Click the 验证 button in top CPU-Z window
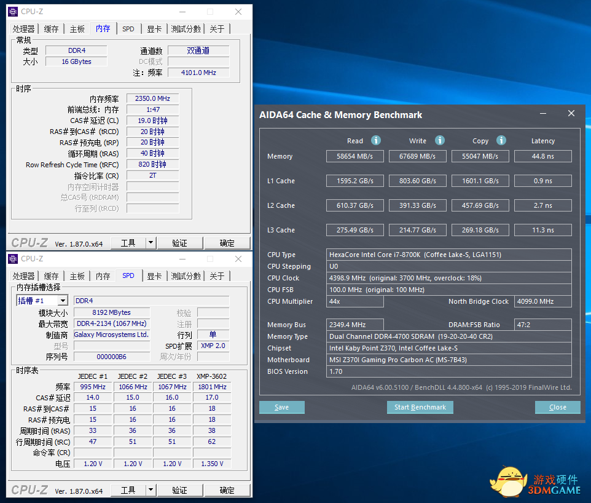This screenshot has height=503, width=591. click(180, 243)
